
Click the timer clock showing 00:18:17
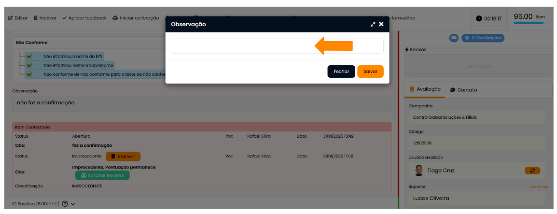coord(479,18)
